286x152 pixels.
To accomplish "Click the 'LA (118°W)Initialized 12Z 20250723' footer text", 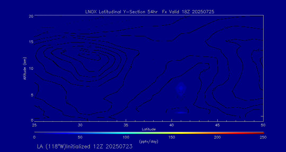I will pyautogui.click(x=85, y=147).
